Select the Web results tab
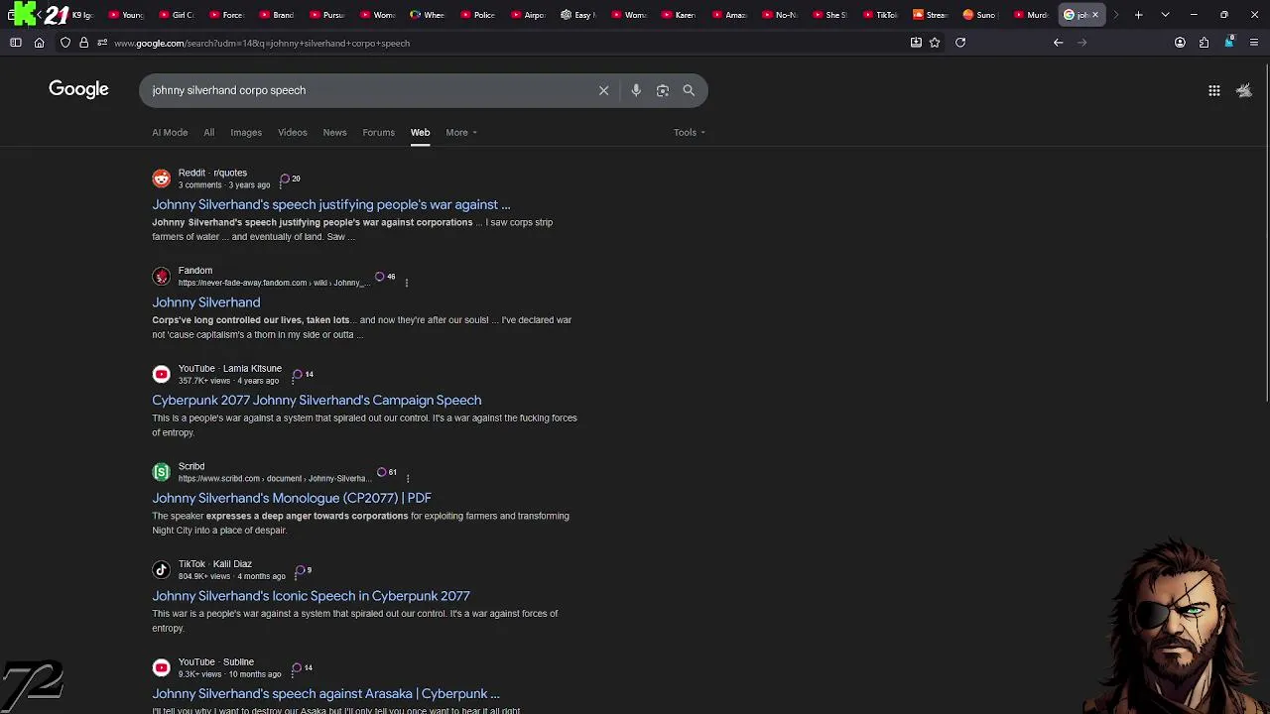1270x714 pixels. (420, 132)
